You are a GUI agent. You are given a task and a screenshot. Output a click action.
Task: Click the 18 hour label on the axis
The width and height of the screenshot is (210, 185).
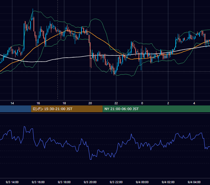[64, 103]
